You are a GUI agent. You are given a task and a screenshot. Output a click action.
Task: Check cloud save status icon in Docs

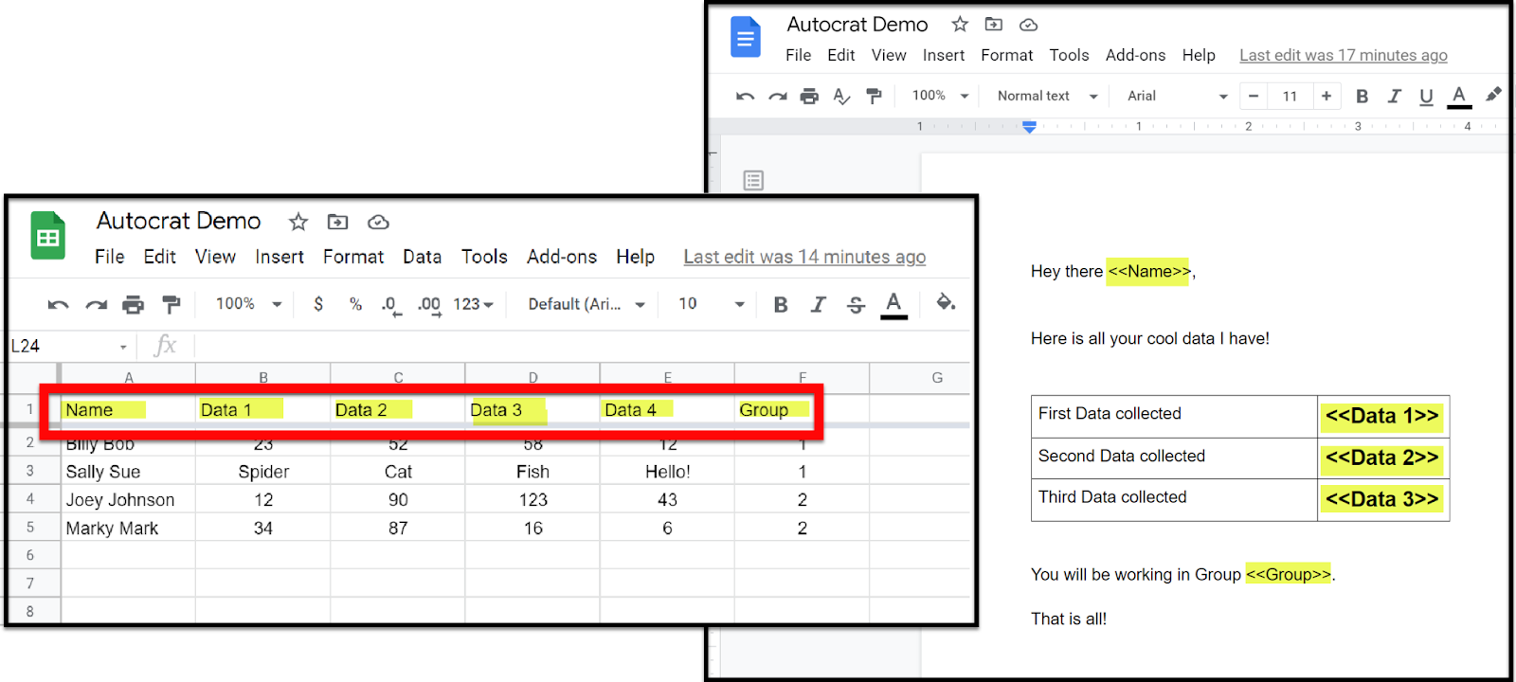[x=1028, y=25]
